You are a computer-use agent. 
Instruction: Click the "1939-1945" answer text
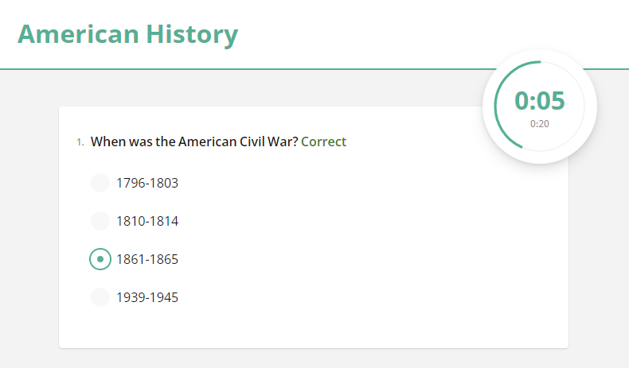(x=147, y=297)
